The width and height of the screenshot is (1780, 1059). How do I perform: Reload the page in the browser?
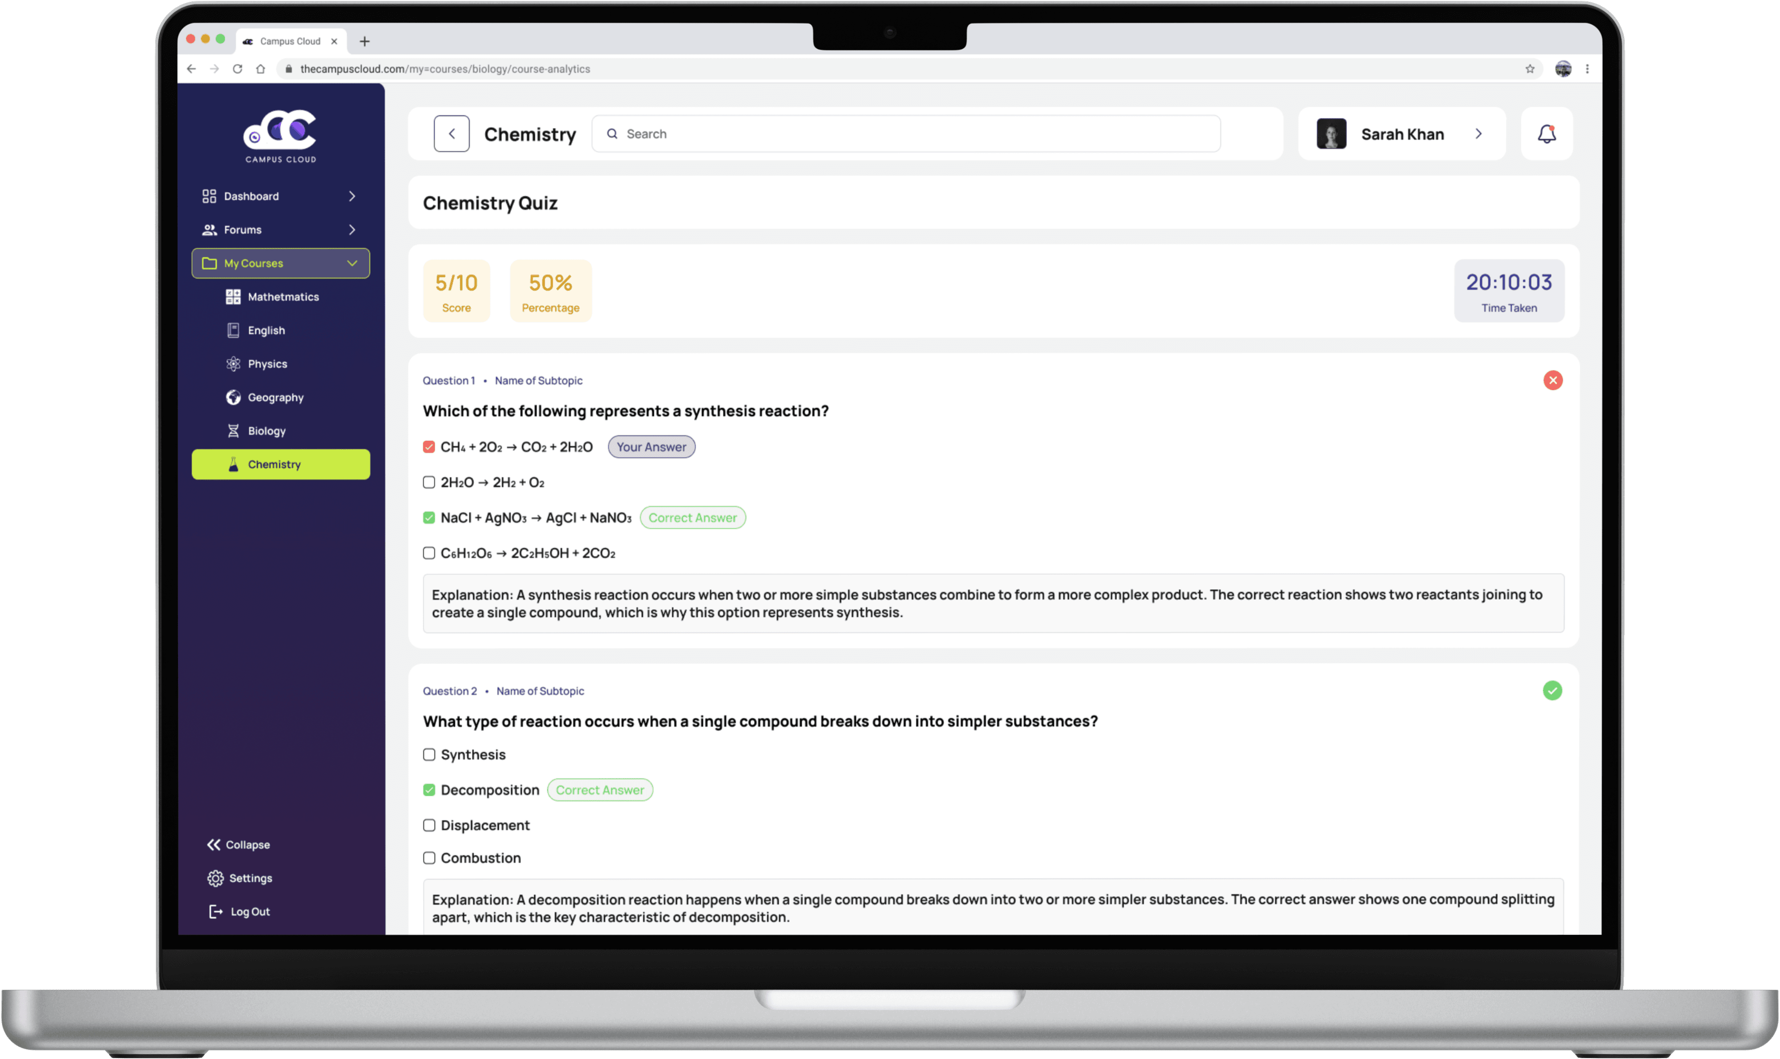click(x=238, y=69)
